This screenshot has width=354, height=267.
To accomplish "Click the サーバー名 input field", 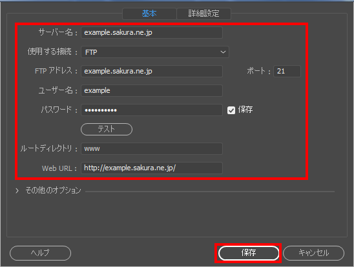I will pos(152,33).
